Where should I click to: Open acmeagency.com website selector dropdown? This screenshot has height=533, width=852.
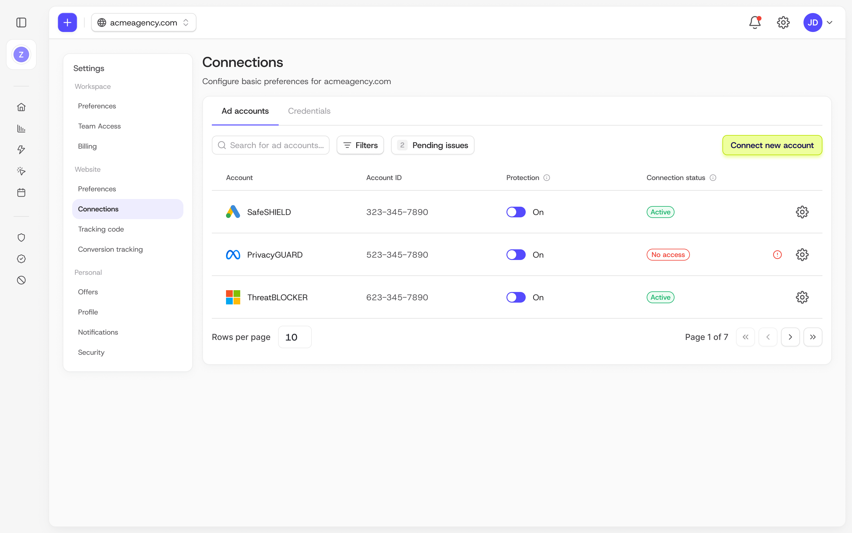[x=144, y=23]
